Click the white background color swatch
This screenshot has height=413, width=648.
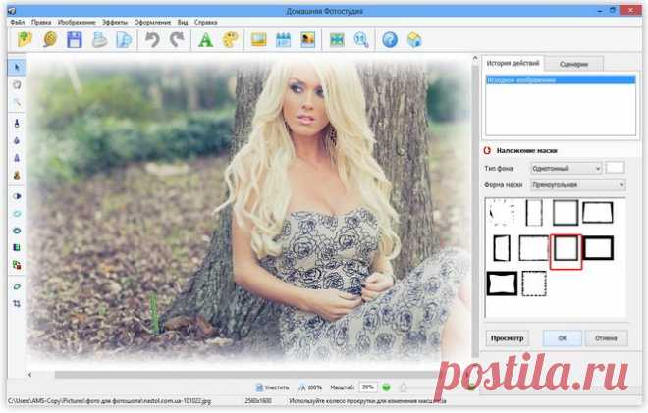pos(616,168)
